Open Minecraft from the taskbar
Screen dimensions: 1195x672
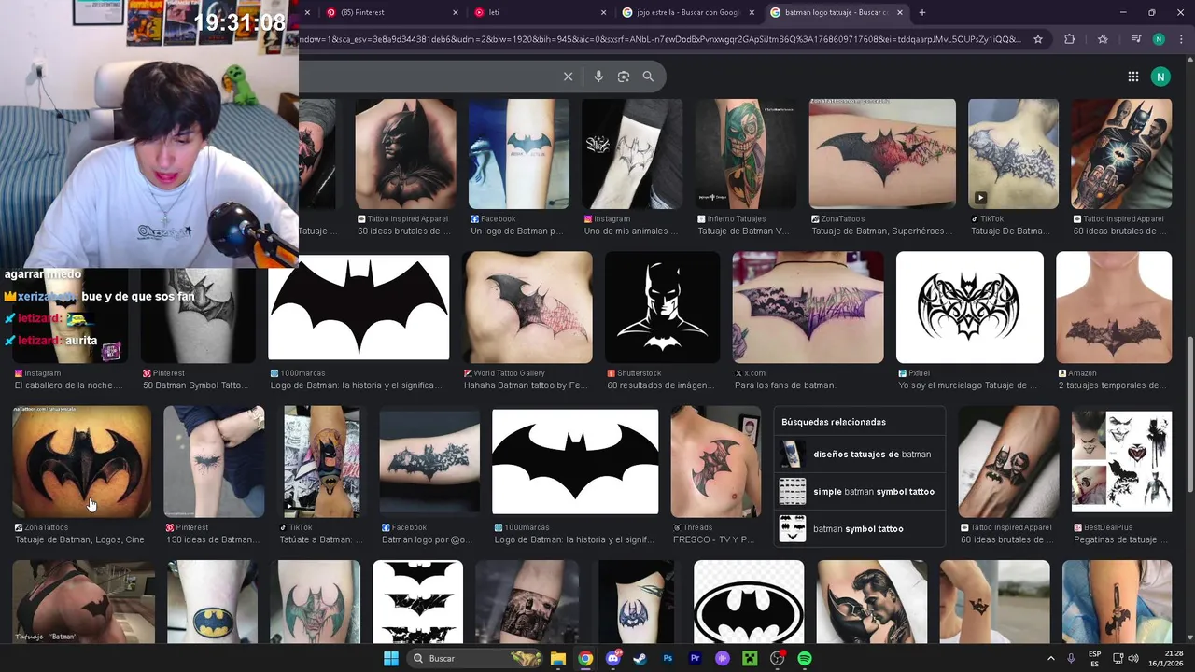coord(750,658)
